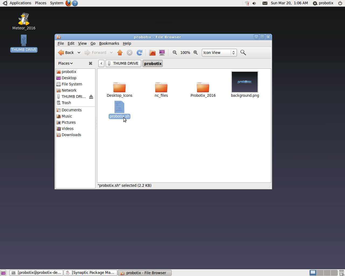Click the Computer icon in toolbar

pos(162,53)
